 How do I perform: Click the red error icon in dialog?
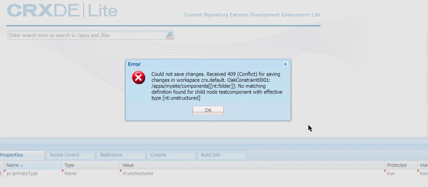point(138,78)
